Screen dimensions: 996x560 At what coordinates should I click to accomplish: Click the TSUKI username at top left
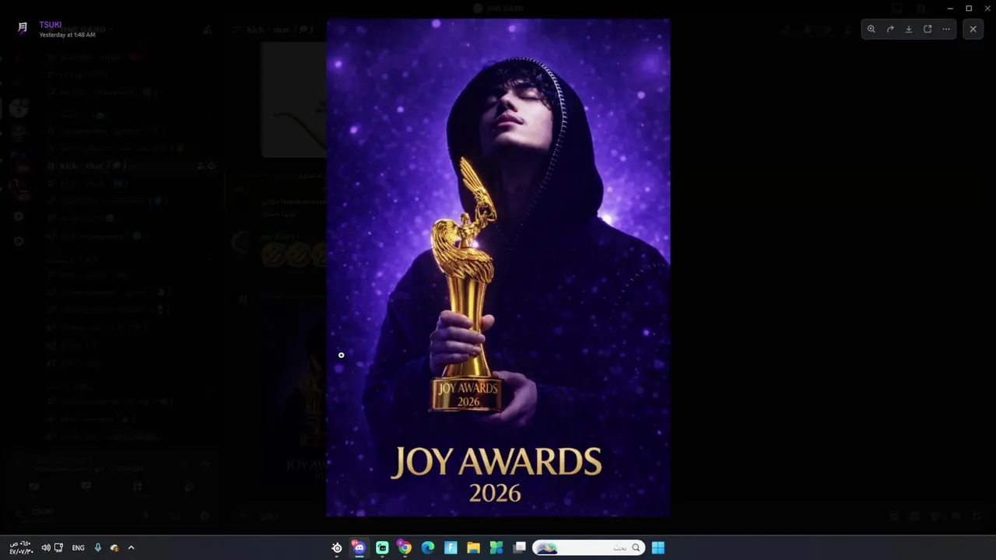(51, 25)
